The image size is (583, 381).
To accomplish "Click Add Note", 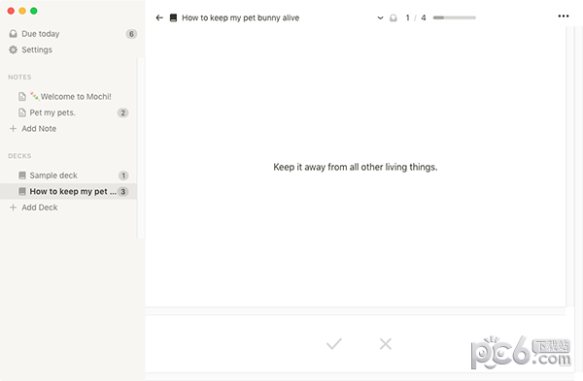I will click(x=39, y=129).
